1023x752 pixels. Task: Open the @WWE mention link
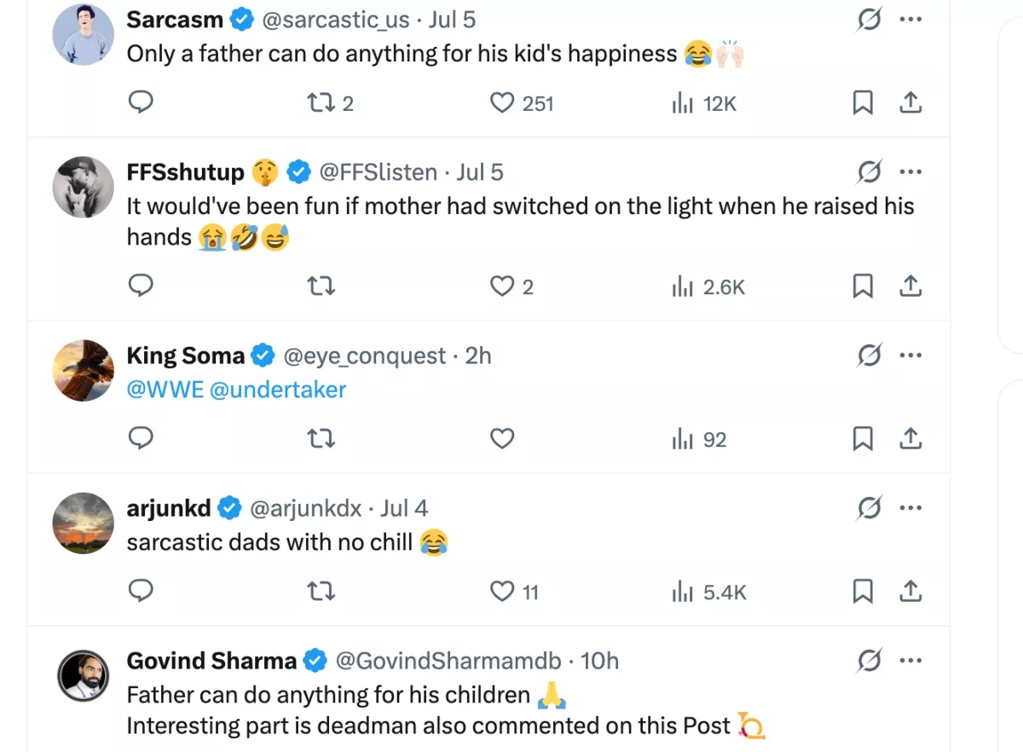point(165,390)
